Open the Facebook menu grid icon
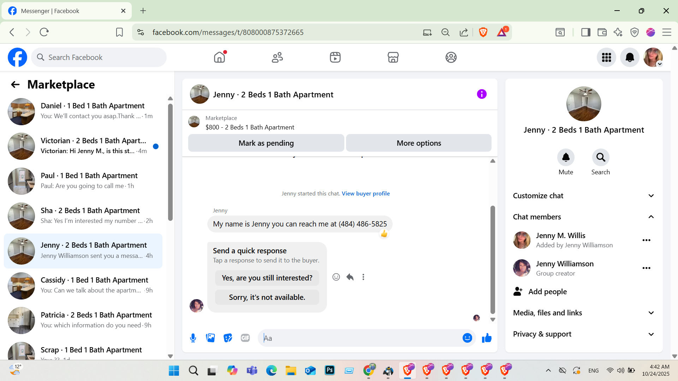This screenshot has height=381, width=678. pos(606,57)
